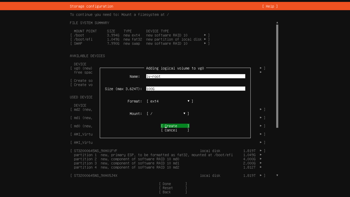Open md2 device row arrow
This screenshot has height=197, width=350.
[261, 109]
